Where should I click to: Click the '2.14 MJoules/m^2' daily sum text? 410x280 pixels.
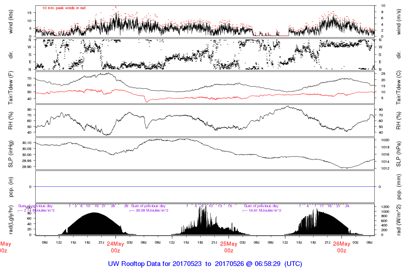[x=39, y=210]
